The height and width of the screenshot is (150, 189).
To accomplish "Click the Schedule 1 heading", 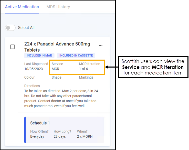I will pos(40,123).
